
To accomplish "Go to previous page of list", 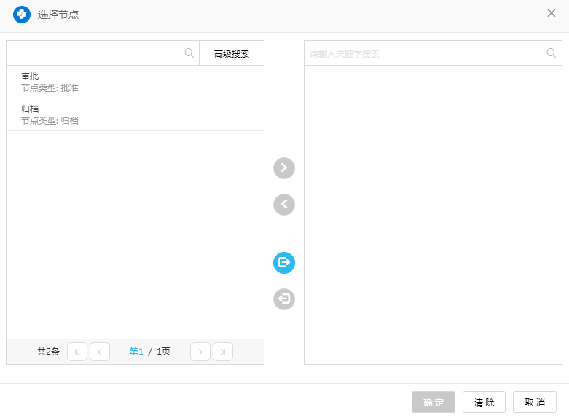I will (100, 352).
